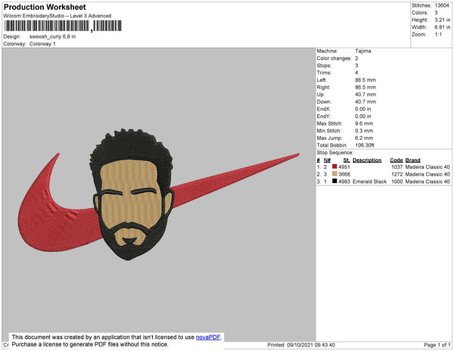Screen dimensions: 454x351
Task: Click the 'Color changes:' label
Action: pyautogui.click(x=334, y=58)
